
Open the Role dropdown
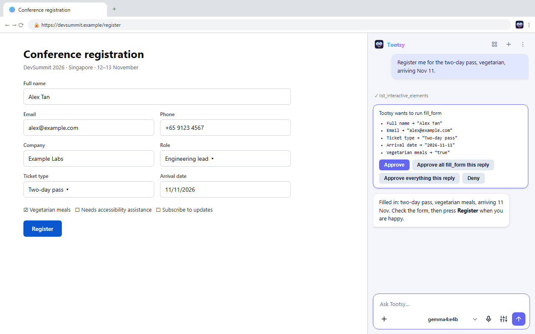pyautogui.click(x=225, y=159)
